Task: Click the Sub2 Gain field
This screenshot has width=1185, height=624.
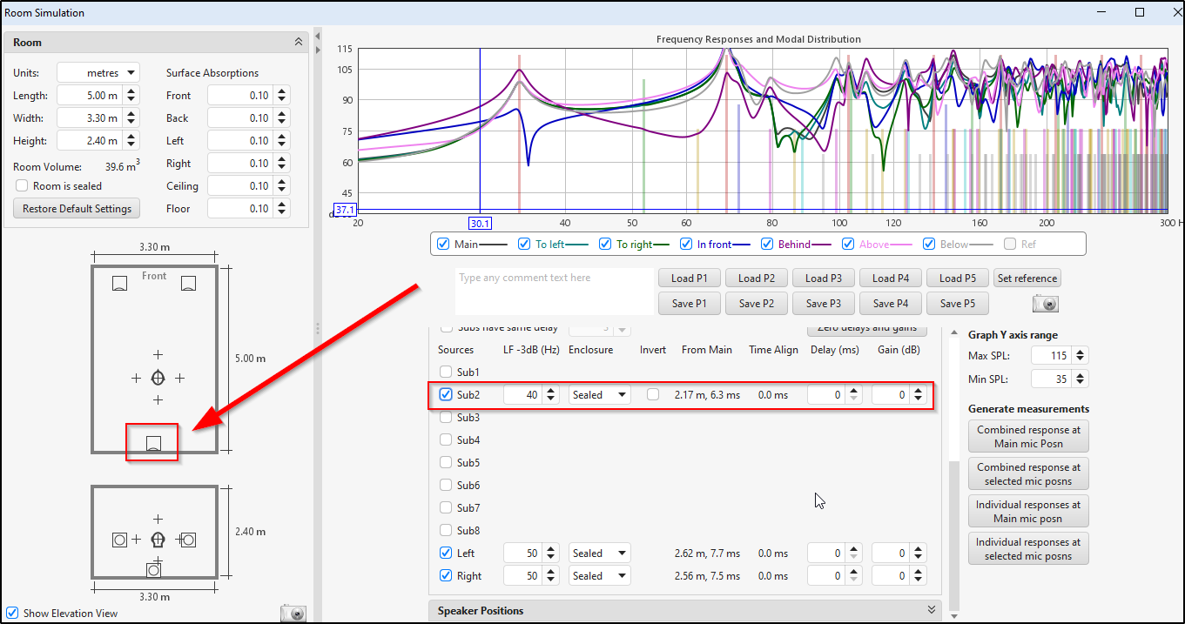Action: pyautogui.click(x=892, y=394)
